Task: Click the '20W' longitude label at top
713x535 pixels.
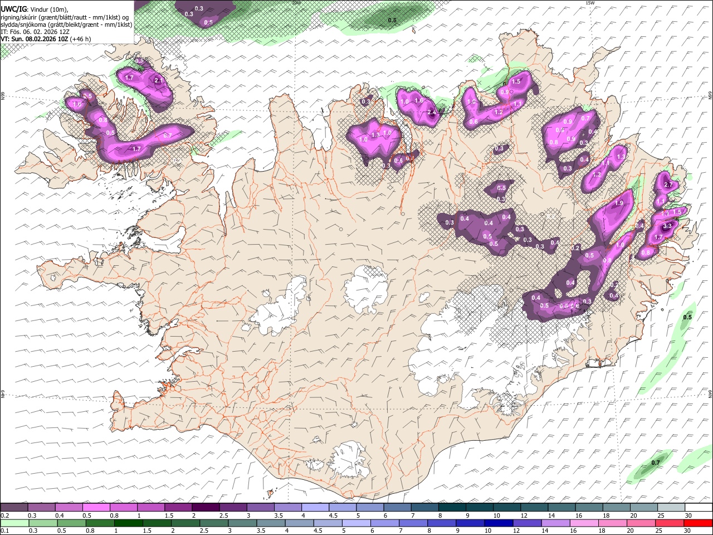Action: pyautogui.click(x=296, y=3)
